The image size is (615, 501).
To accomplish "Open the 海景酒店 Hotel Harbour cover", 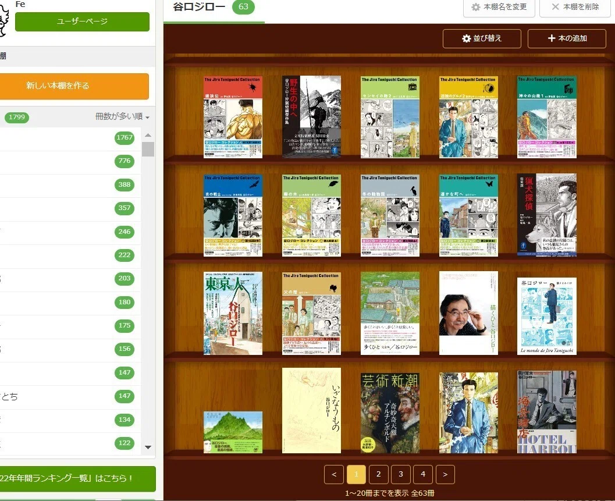I will pyautogui.click(x=547, y=412).
